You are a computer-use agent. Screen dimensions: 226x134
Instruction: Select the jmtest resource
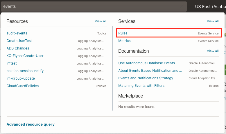point(11,63)
